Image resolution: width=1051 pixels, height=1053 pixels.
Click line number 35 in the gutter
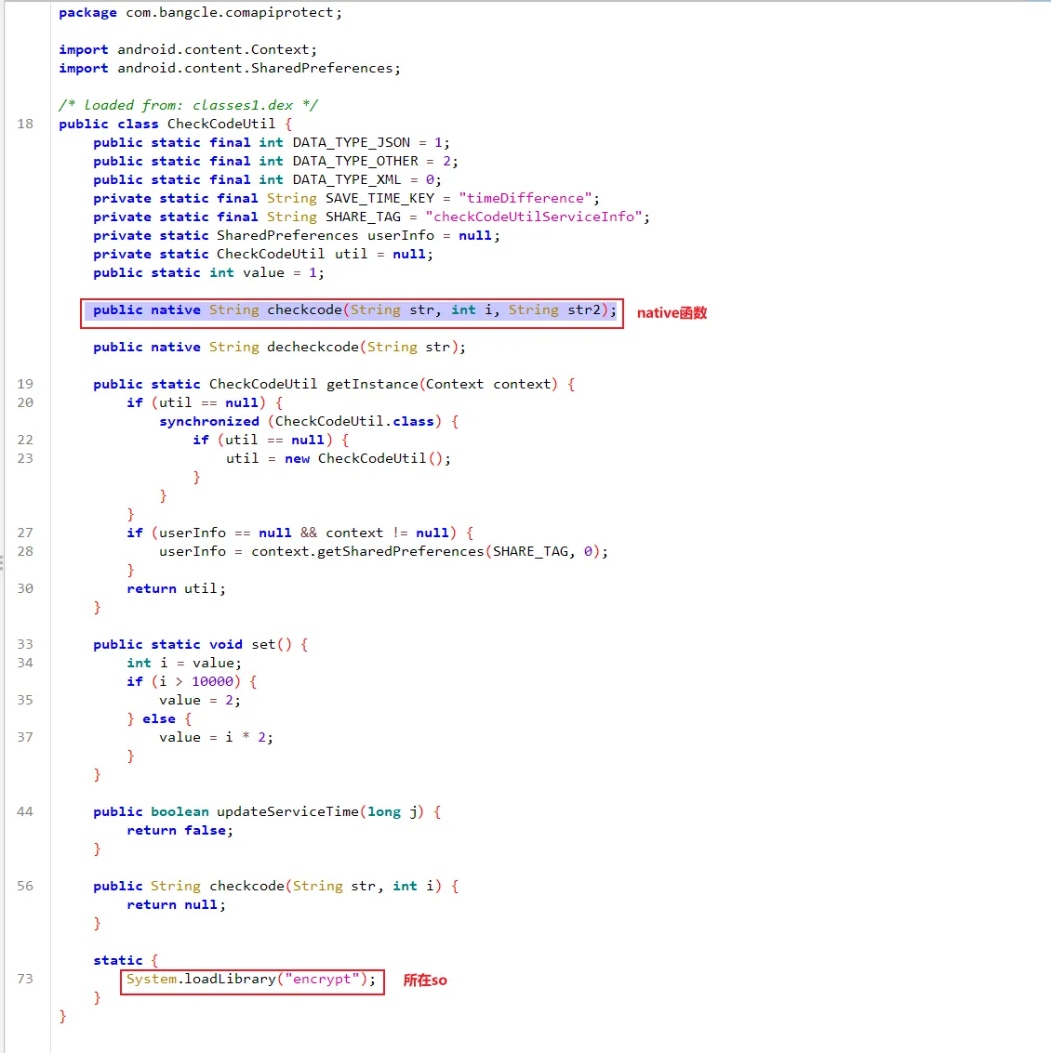coord(25,701)
